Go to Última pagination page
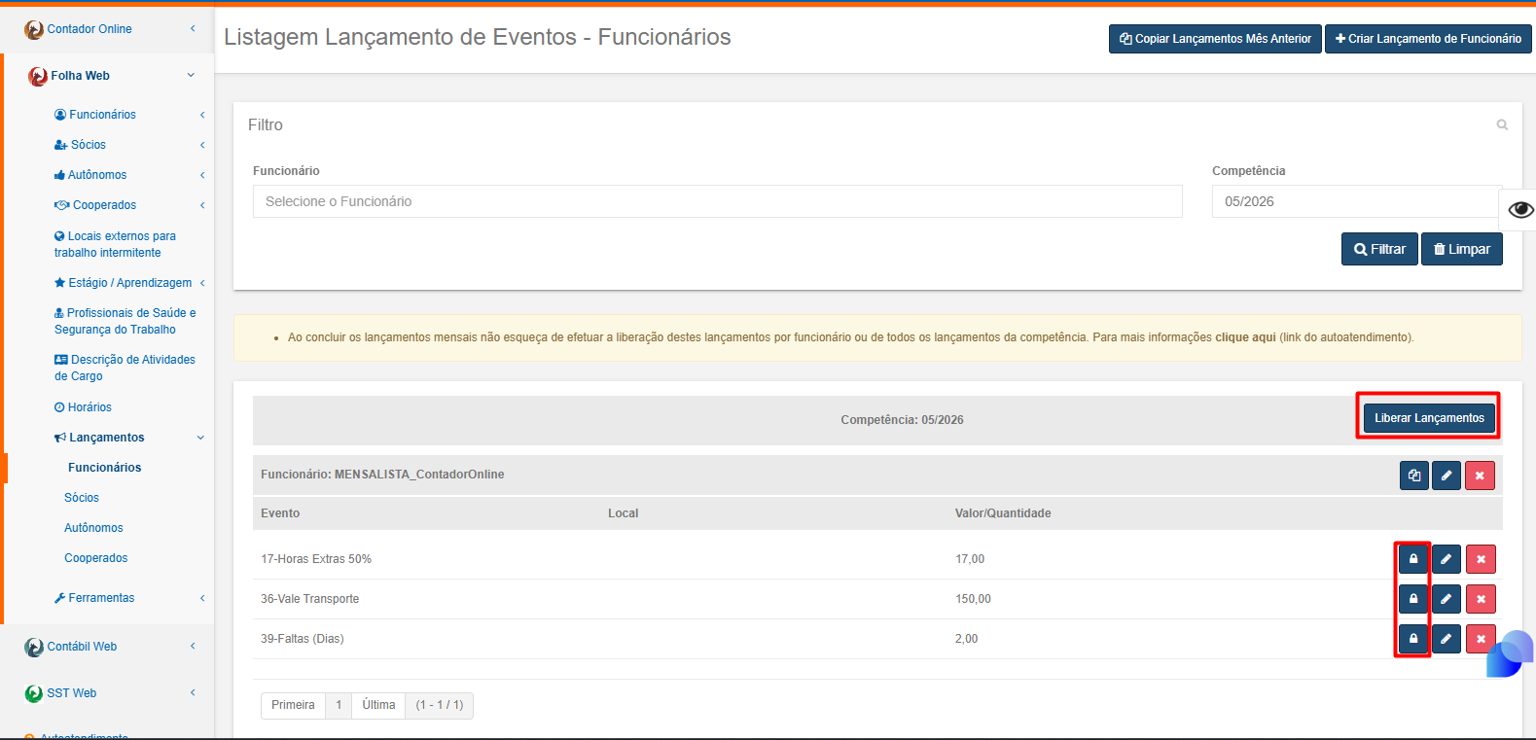The image size is (1536, 740). pos(378,705)
